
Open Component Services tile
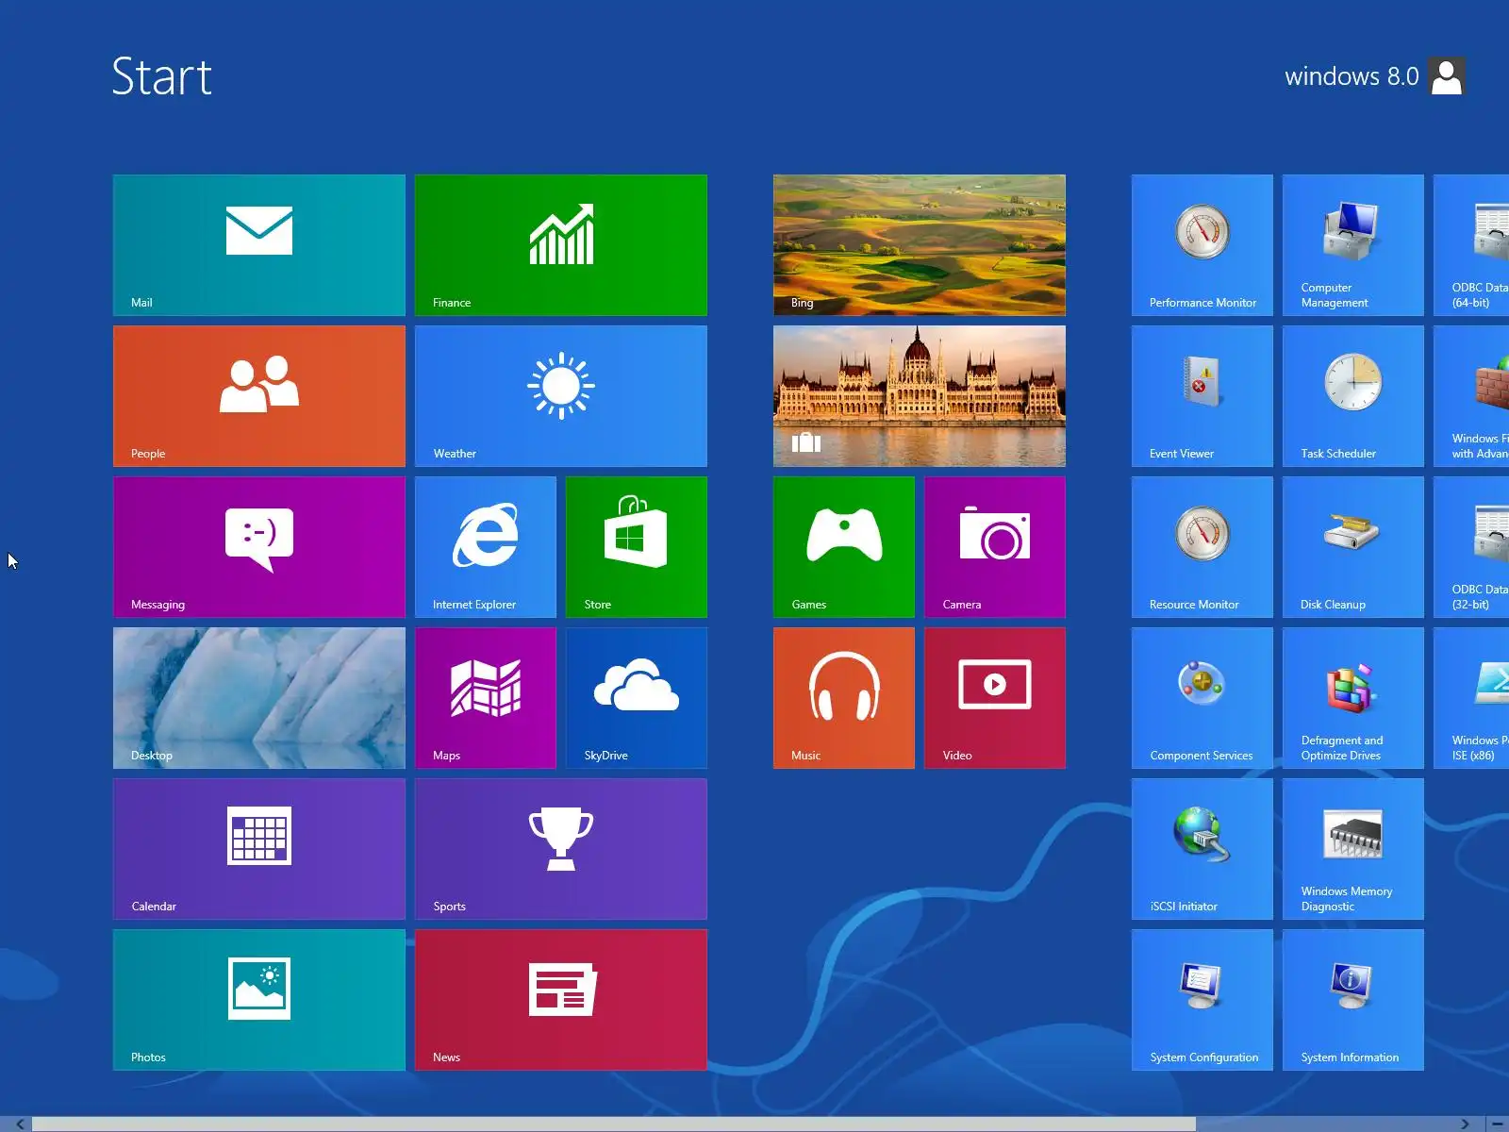[1202, 698]
